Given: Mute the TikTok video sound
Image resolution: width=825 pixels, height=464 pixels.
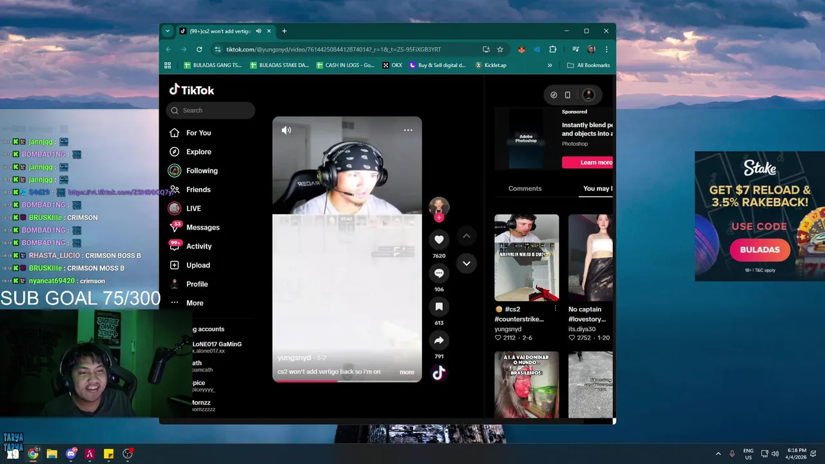Looking at the screenshot, I should coord(286,130).
